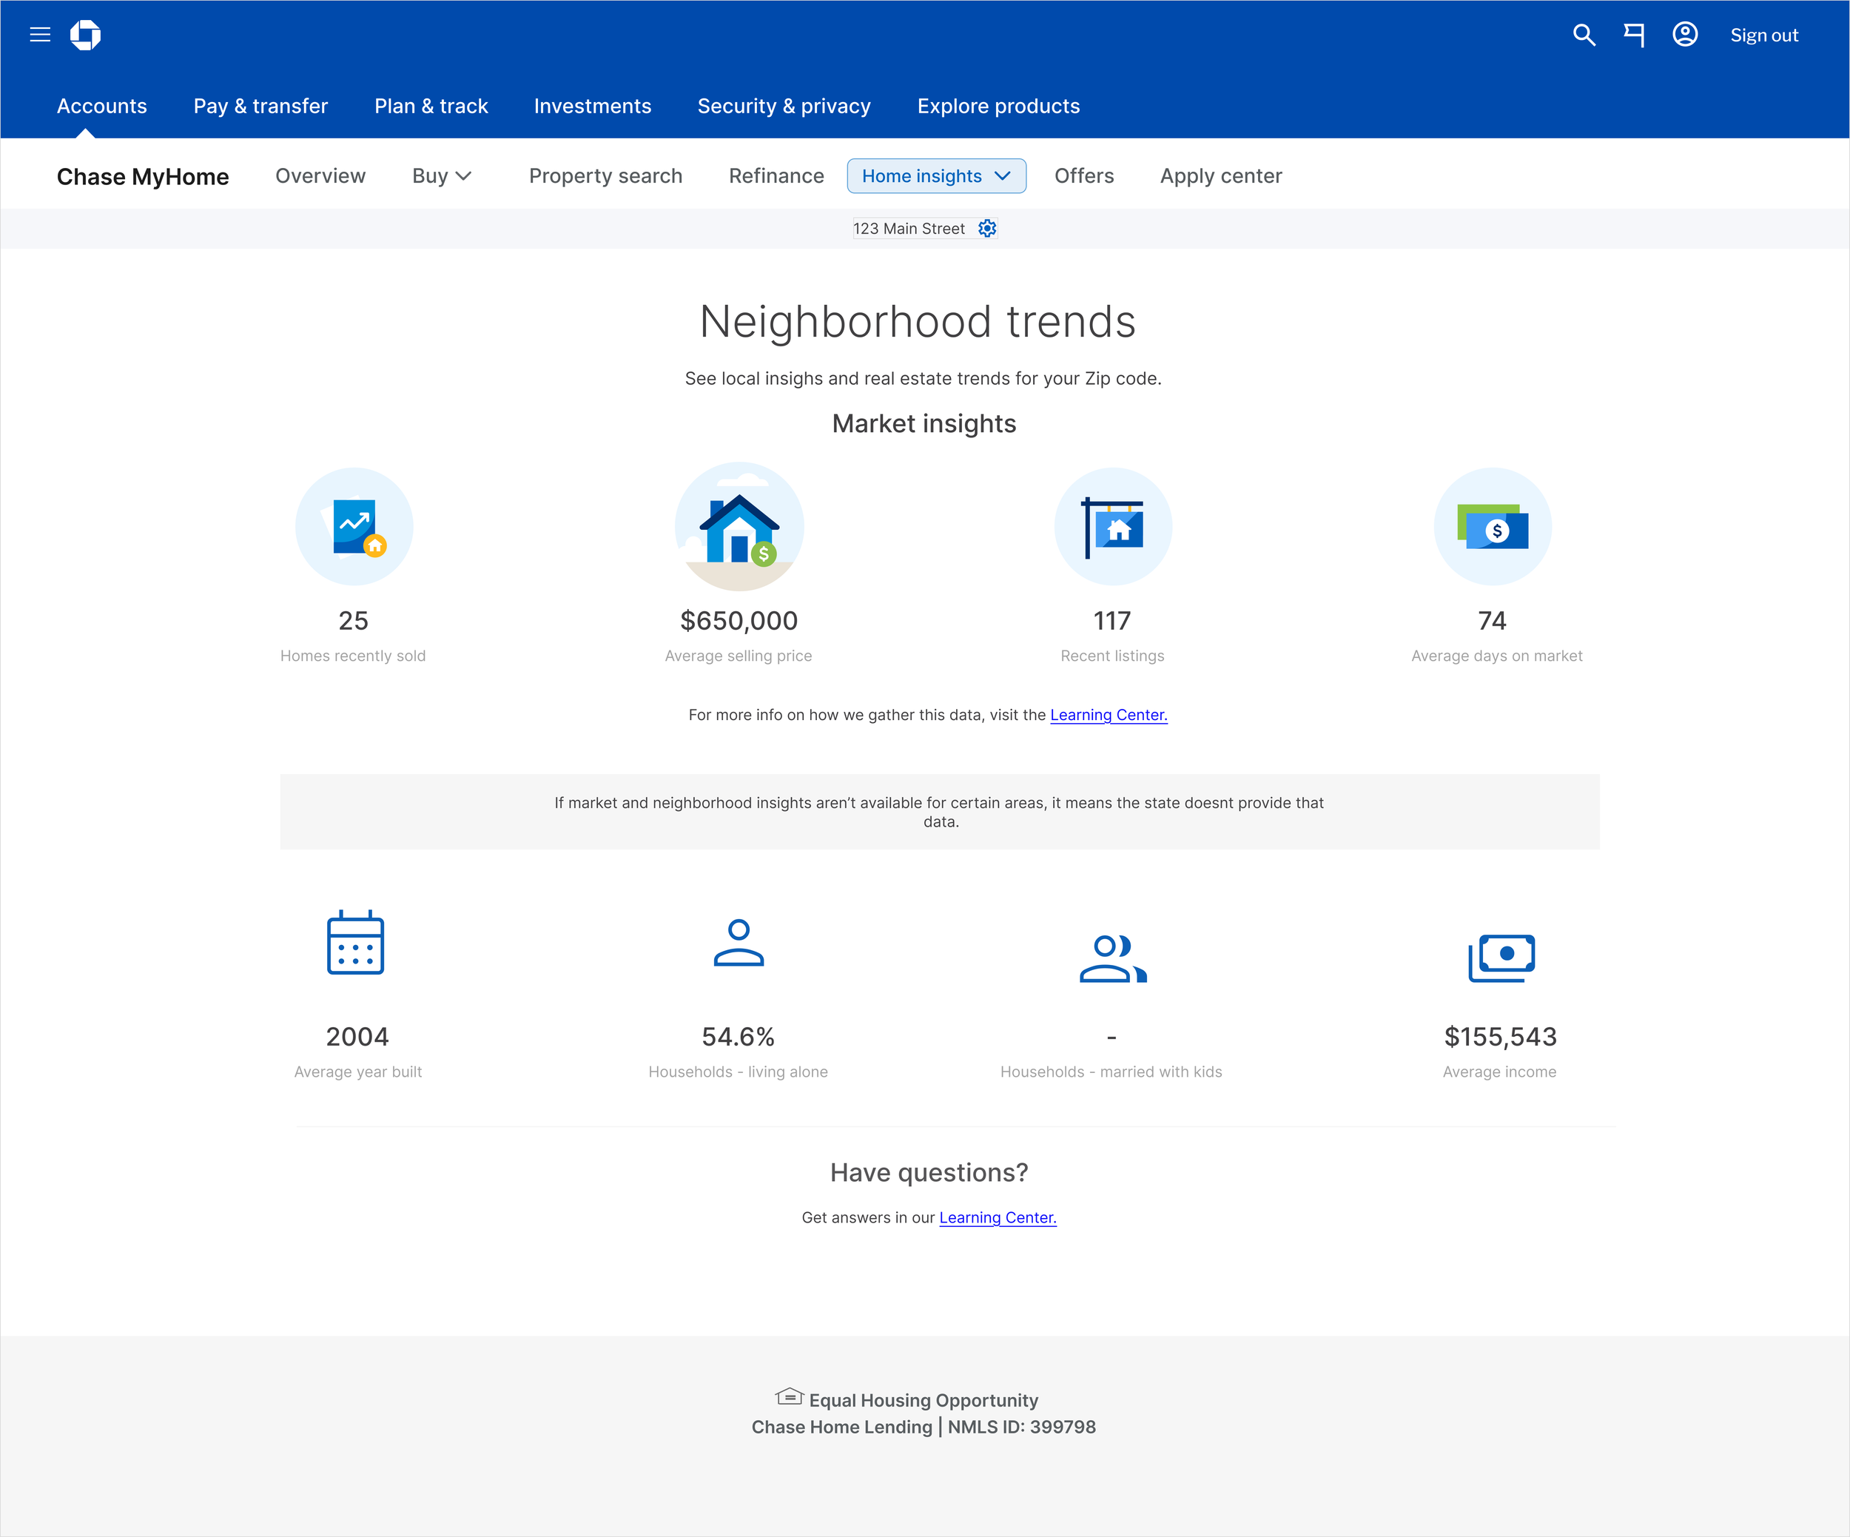Click the gear icon beside 123 Main Street
Image resolution: width=1850 pixels, height=1537 pixels.
(988, 228)
